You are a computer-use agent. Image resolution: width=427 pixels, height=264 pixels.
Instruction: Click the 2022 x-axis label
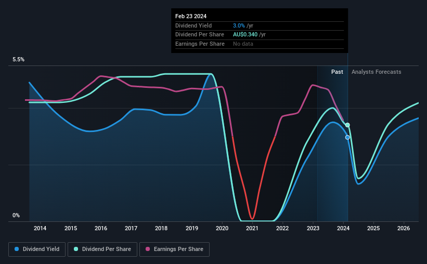tap(282, 228)
